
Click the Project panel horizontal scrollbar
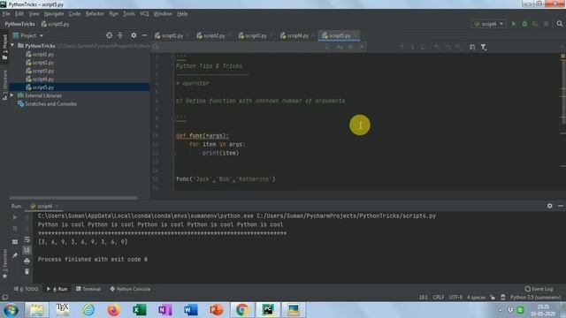point(73,198)
